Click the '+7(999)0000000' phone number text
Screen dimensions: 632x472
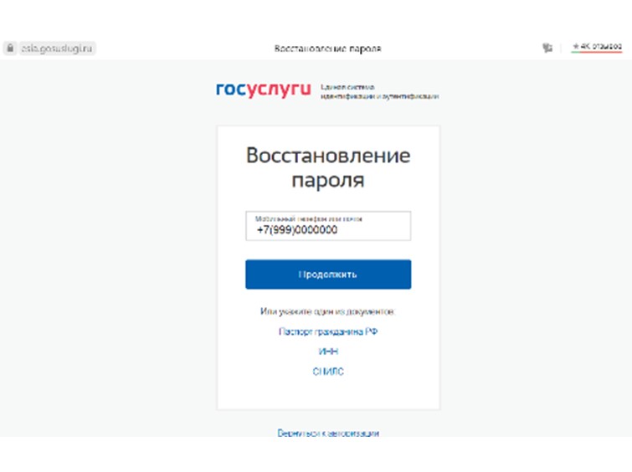point(297,230)
